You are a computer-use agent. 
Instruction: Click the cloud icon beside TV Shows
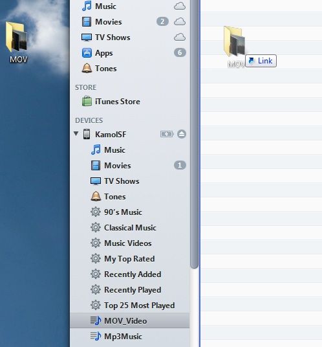click(x=180, y=37)
